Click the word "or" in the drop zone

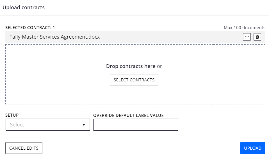pyautogui.click(x=159, y=66)
